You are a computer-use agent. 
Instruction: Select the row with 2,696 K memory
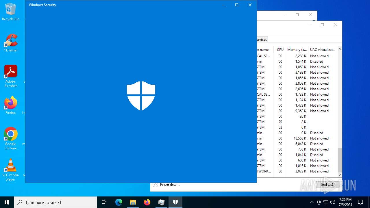[x=297, y=89]
